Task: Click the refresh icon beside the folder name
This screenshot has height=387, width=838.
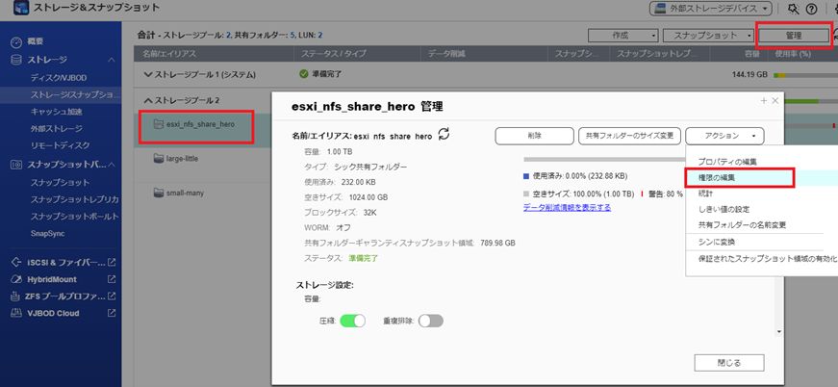Action: point(444,136)
